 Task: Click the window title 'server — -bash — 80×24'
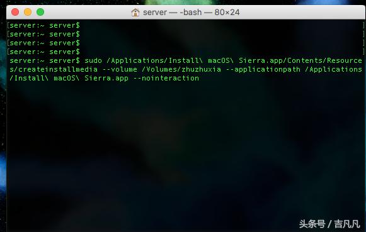pos(191,12)
